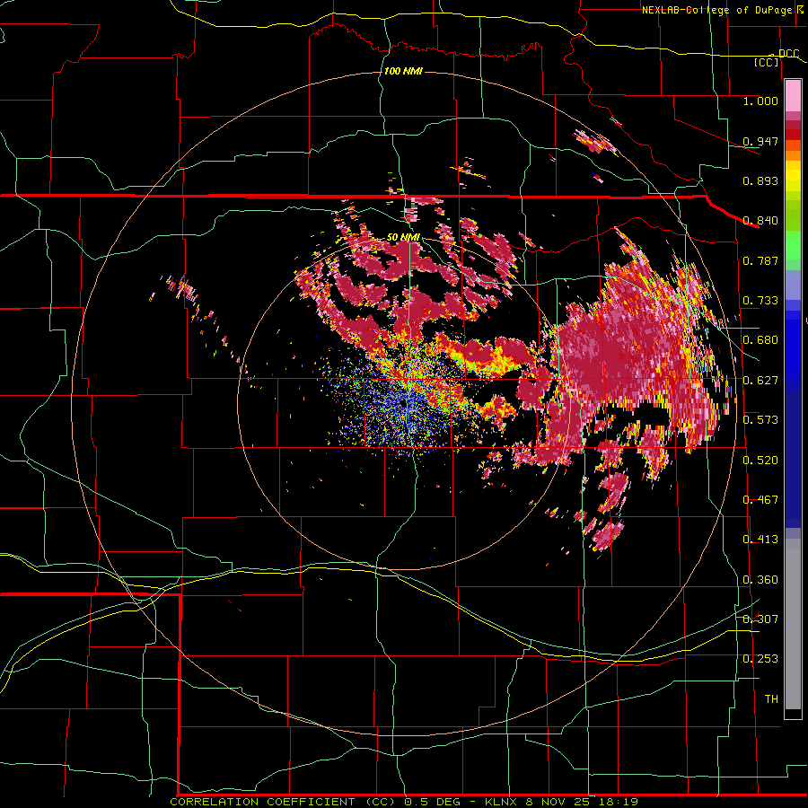Click the 50 NMI range ring label
The image size is (808, 808).
click(x=403, y=237)
